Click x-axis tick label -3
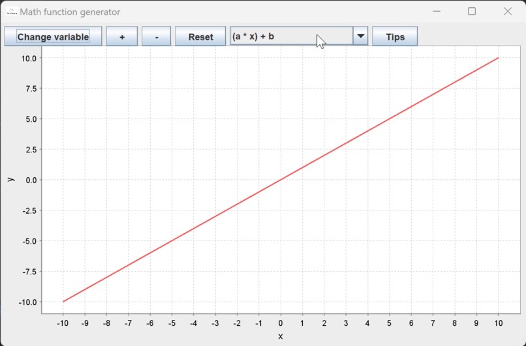The width and height of the screenshot is (526, 346). pyautogui.click(x=215, y=323)
